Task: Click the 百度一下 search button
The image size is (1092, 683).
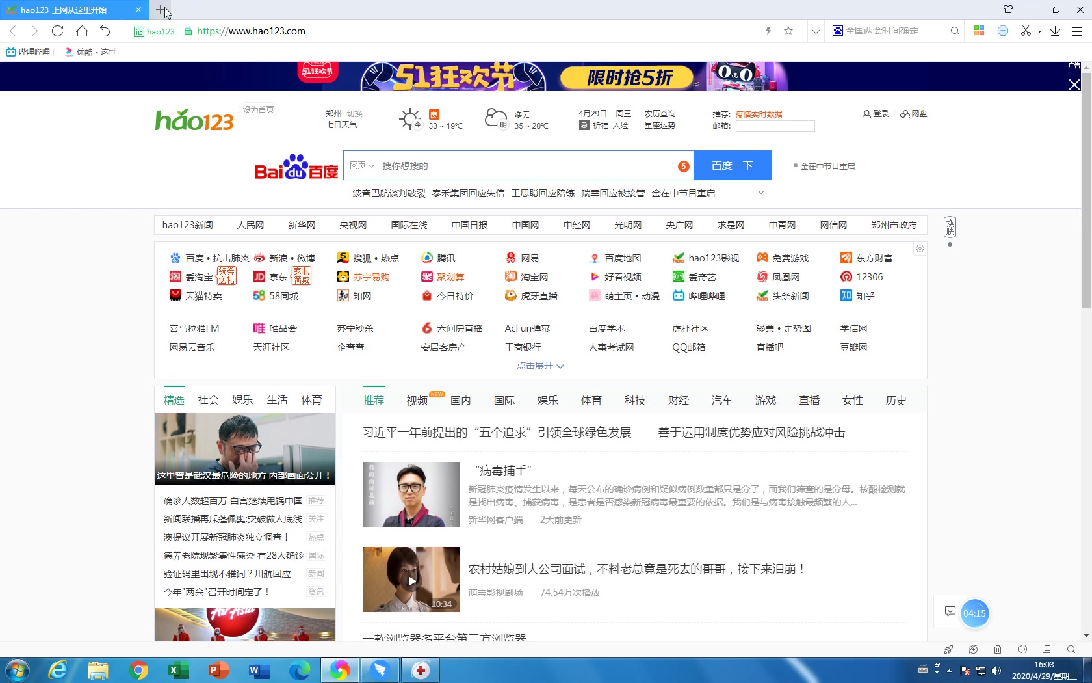Action: (732, 165)
